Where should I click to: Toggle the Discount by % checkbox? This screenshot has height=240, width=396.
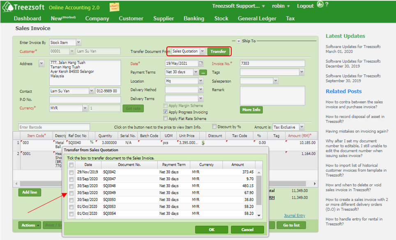point(214,126)
